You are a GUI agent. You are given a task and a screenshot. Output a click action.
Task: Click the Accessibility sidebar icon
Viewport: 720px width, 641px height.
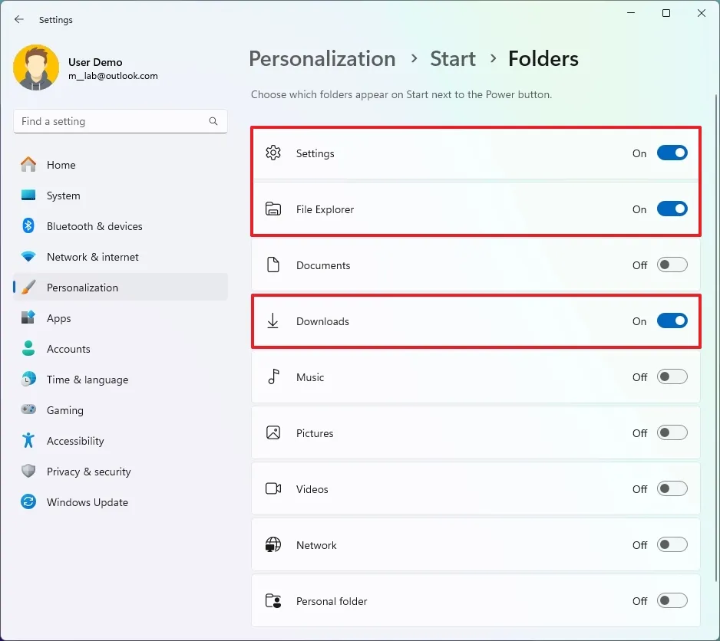(x=28, y=441)
